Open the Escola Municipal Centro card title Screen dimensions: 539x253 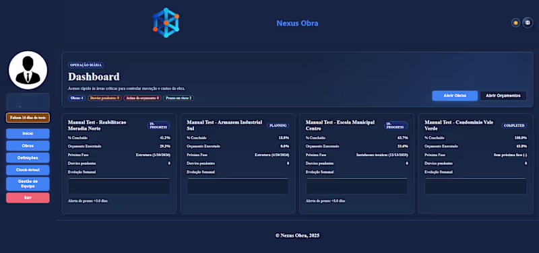340,125
